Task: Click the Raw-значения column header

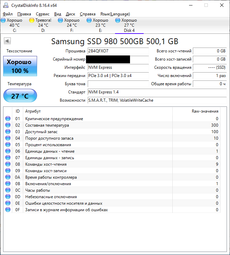Action: coord(196,111)
